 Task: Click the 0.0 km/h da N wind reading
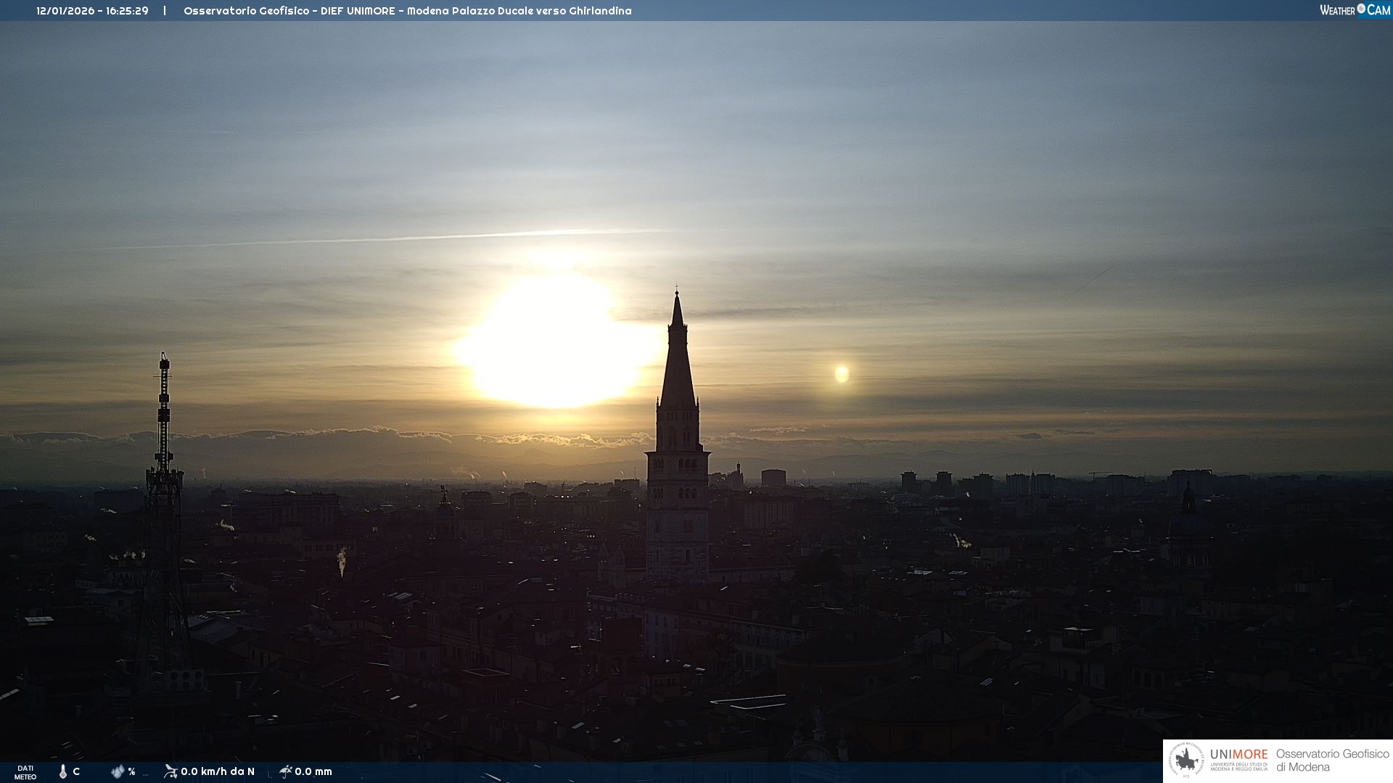click(218, 771)
